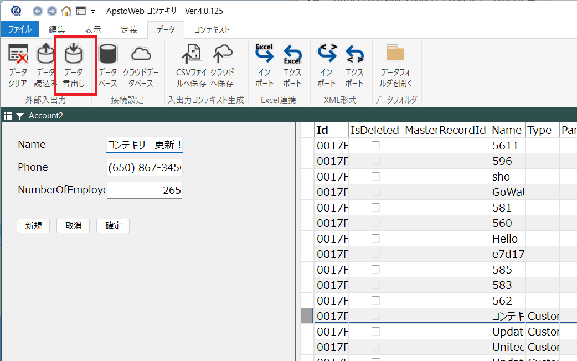Click the filter funnel icon beside Account2
577x361 pixels.
click(x=20, y=116)
